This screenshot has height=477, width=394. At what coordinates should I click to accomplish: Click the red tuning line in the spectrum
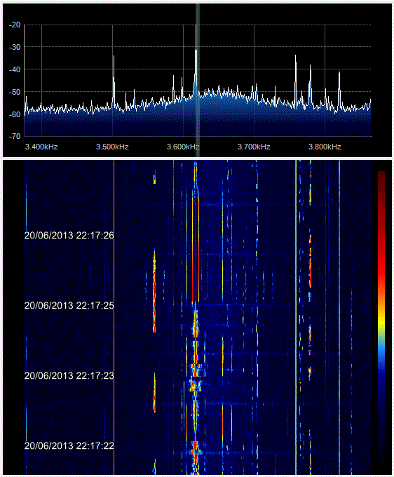pyautogui.click(x=198, y=80)
